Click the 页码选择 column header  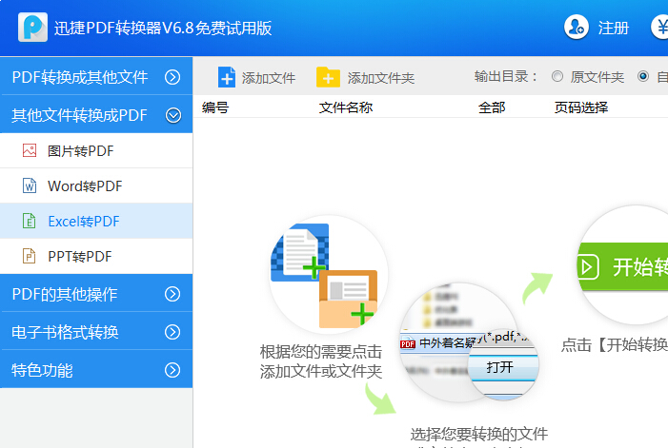(x=580, y=107)
